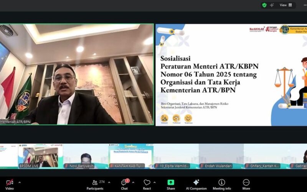Click the BerAKHLAK logo on the slide
The height and width of the screenshot is (192, 307).
[x=257, y=30]
